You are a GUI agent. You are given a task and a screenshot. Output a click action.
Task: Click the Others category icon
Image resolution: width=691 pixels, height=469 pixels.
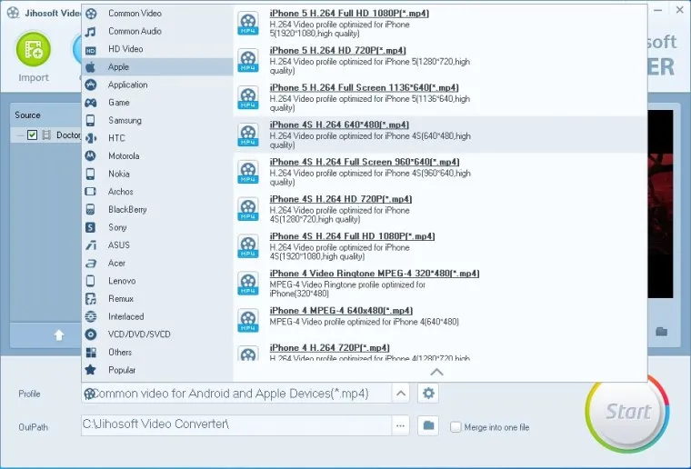pyautogui.click(x=91, y=353)
